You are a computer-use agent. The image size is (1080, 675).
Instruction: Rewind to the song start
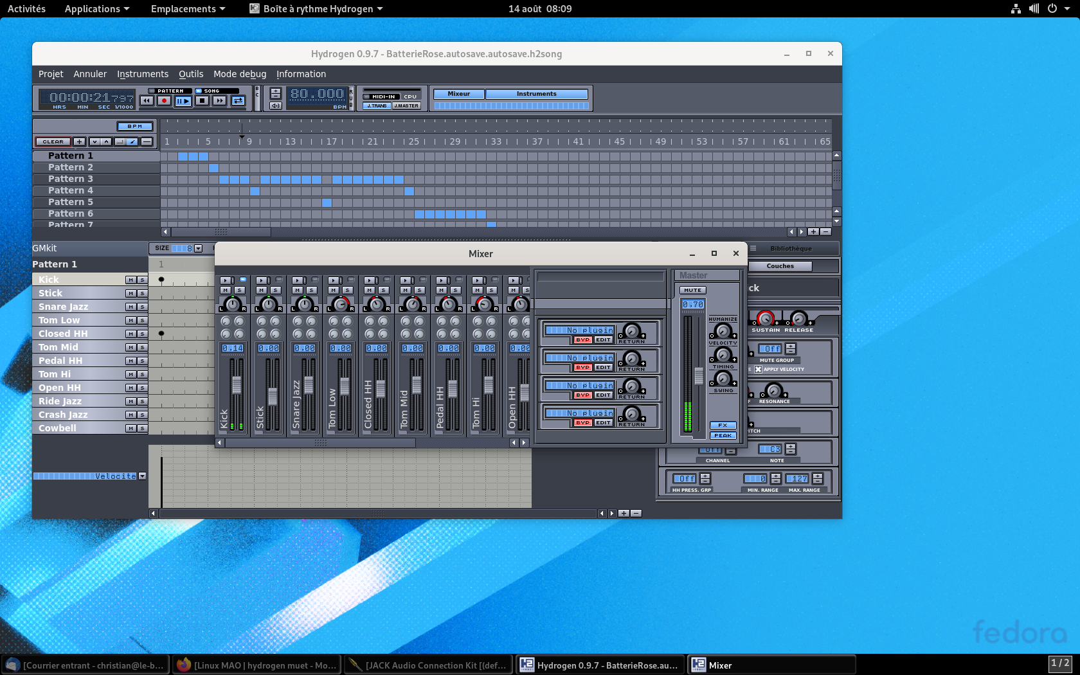[x=147, y=101]
